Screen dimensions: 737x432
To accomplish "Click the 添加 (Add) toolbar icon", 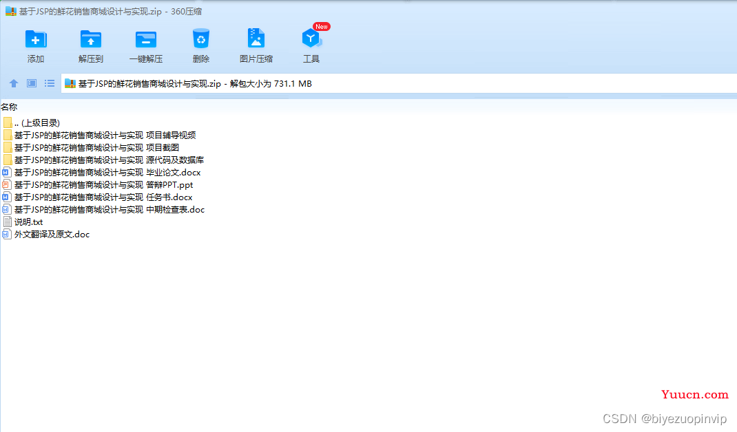I will pos(36,39).
